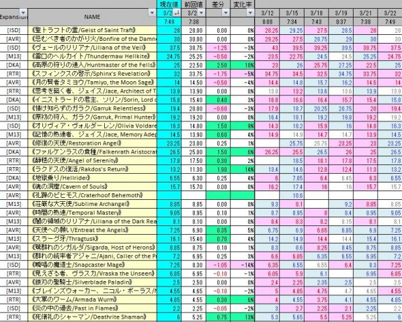Image resolution: width=402 pixels, height=322 pixels.
Task: Select the Garruk, Primal Hunter name cell
Action: tap(92, 117)
